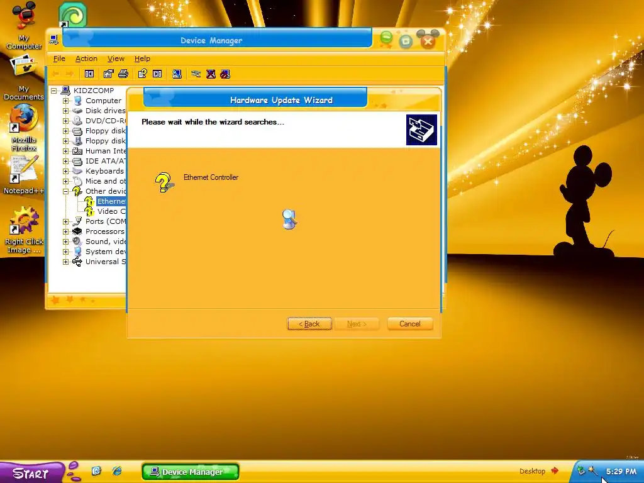Image resolution: width=644 pixels, height=483 pixels.
Task: Click the Ethernet Controller question mark icon
Action: click(164, 182)
